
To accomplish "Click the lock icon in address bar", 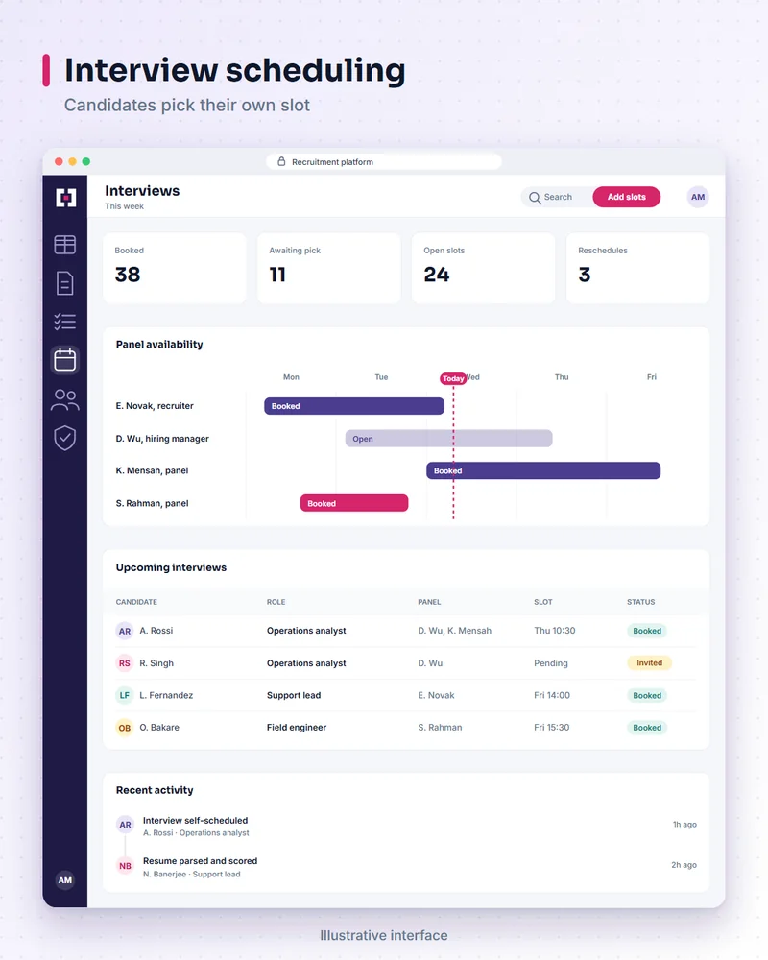I will (281, 161).
